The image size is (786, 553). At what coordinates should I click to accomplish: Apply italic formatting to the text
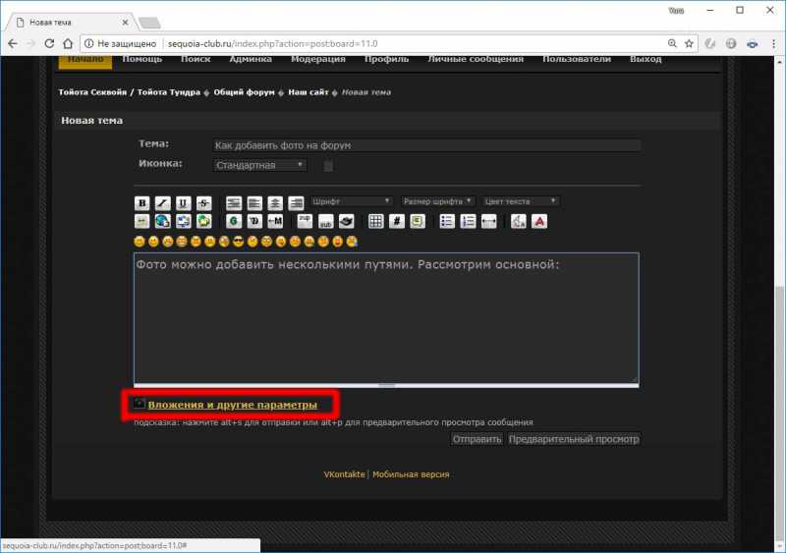tap(162, 203)
